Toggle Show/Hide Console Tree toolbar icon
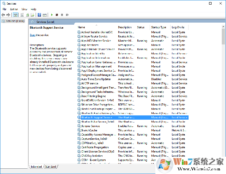This screenshot has height=174, width=226. point(16,15)
